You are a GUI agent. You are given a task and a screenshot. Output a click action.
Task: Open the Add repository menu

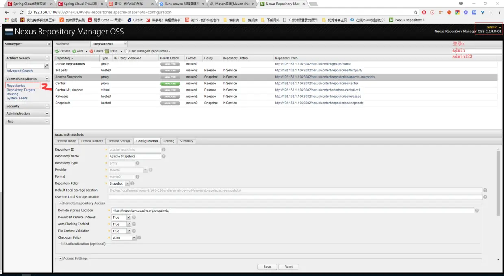tap(80, 51)
